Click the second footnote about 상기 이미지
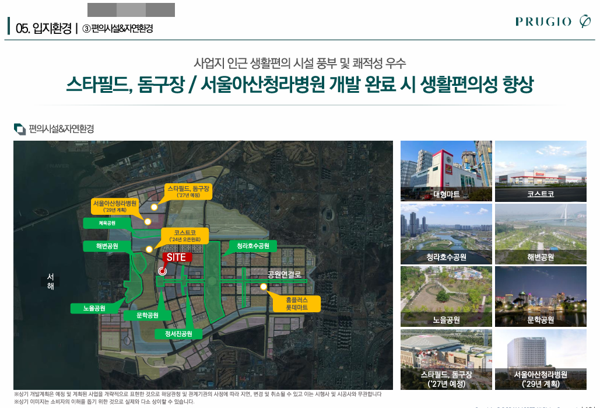The image size is (600, 408). 104,402
